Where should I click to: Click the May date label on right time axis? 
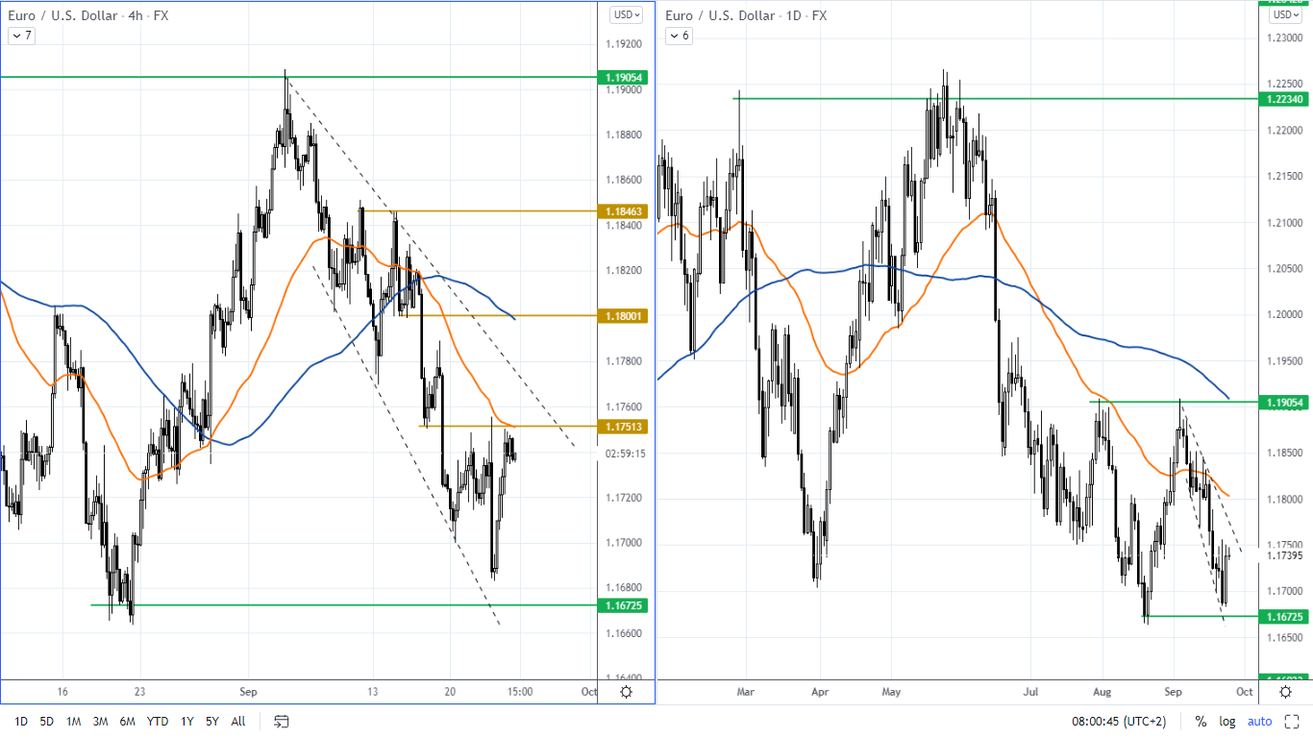[x=890, y=692]
